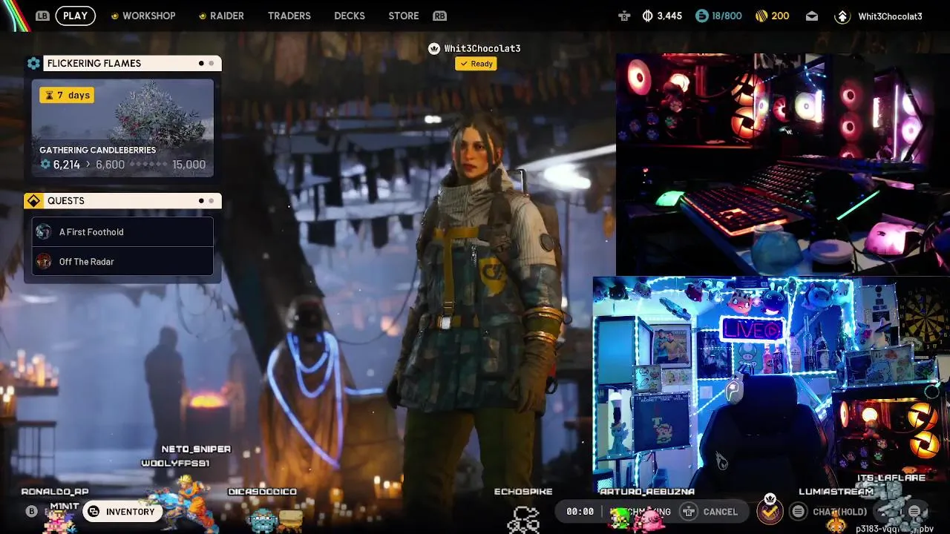Select the first page dot in Flickering Flames
This screenshot has width=950, height=534.
(x=201, y=63)
